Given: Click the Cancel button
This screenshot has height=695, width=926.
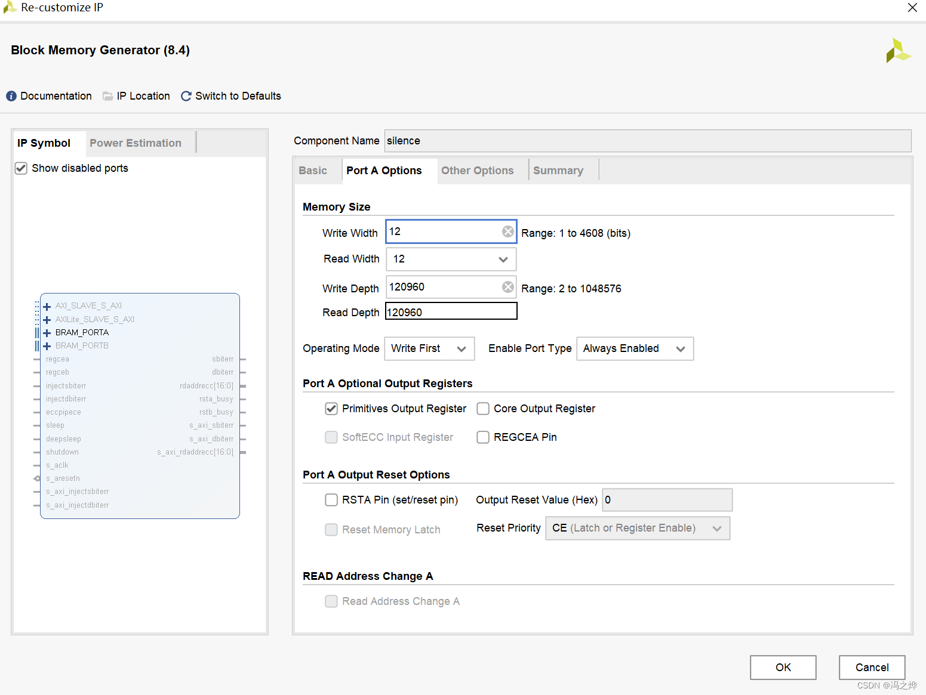Looking at the screenshot, I should pos(872,668).
